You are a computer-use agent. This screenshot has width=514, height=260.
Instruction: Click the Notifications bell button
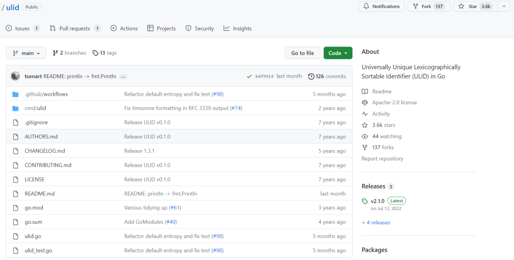(x=382, y=7)
